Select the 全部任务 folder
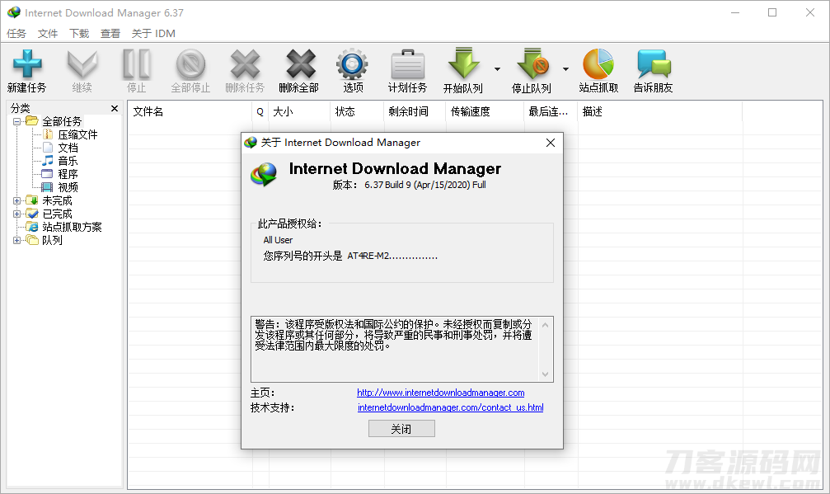 tap(62, 122)
